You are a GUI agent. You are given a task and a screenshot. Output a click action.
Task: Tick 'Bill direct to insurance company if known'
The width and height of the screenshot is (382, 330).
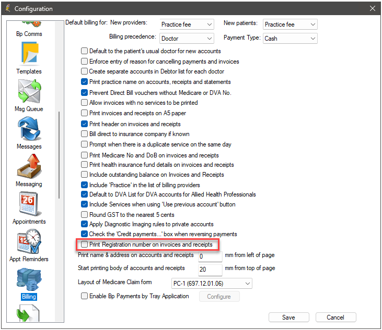tap(84, 134)
